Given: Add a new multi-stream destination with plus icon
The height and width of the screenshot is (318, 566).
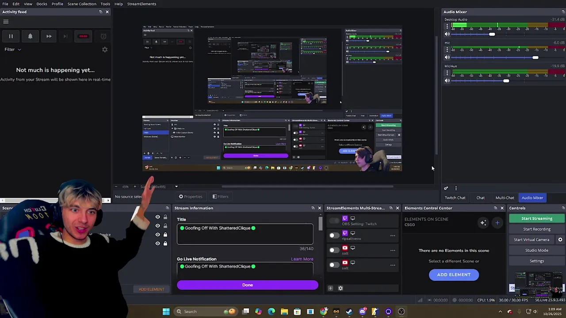Looking at the screenshot, I should click(x=330, y=288).
